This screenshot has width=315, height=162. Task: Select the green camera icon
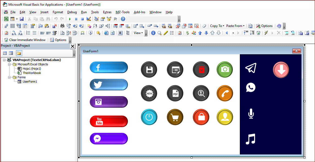tap(225, 70)
